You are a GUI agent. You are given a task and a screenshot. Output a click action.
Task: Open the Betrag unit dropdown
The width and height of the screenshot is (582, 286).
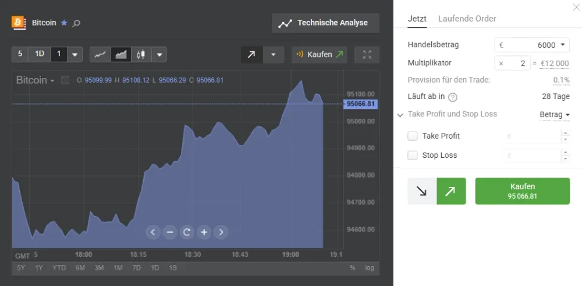click(555, 115)
